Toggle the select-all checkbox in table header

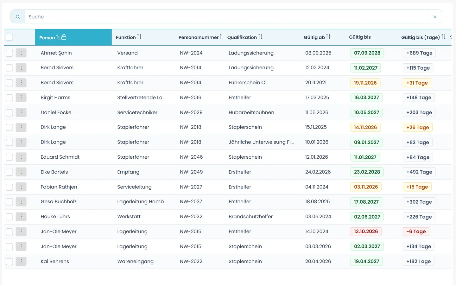tap(9, 37)
